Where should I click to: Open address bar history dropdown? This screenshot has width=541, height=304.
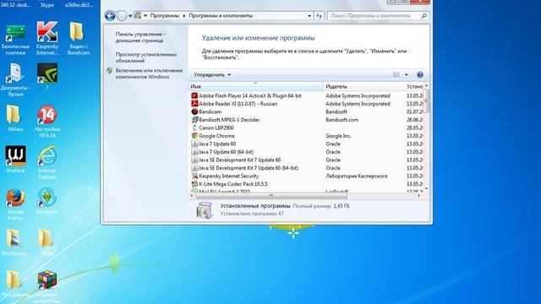click(x=309, y=16)
